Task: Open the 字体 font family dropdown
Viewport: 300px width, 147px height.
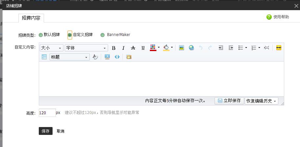Action: 86,48
